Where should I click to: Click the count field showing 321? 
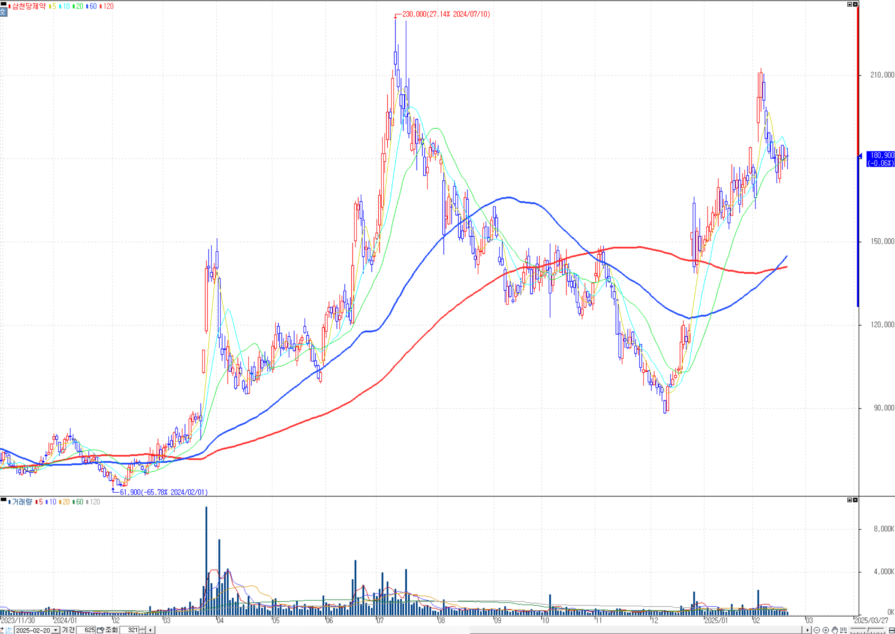coord(129,630)
